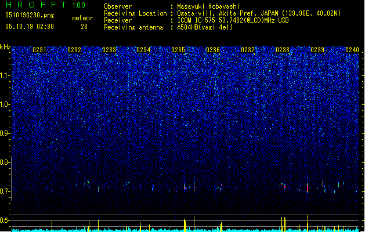Click the 0238 time marker

[283, 50]
